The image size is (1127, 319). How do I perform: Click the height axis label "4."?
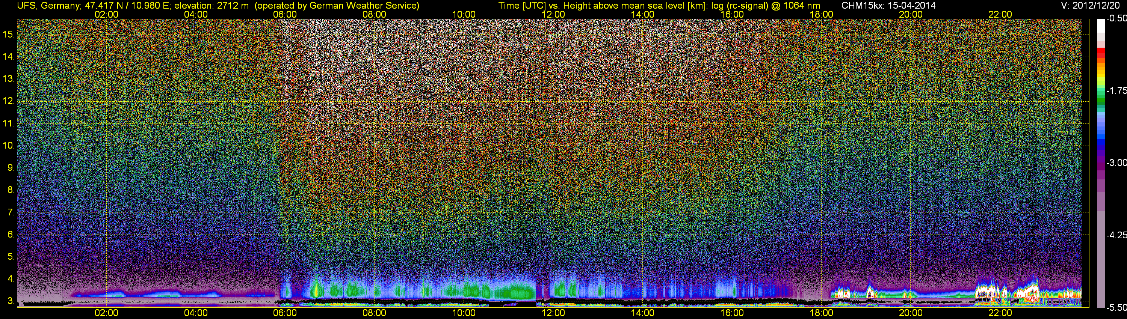(x=11, y=279)
